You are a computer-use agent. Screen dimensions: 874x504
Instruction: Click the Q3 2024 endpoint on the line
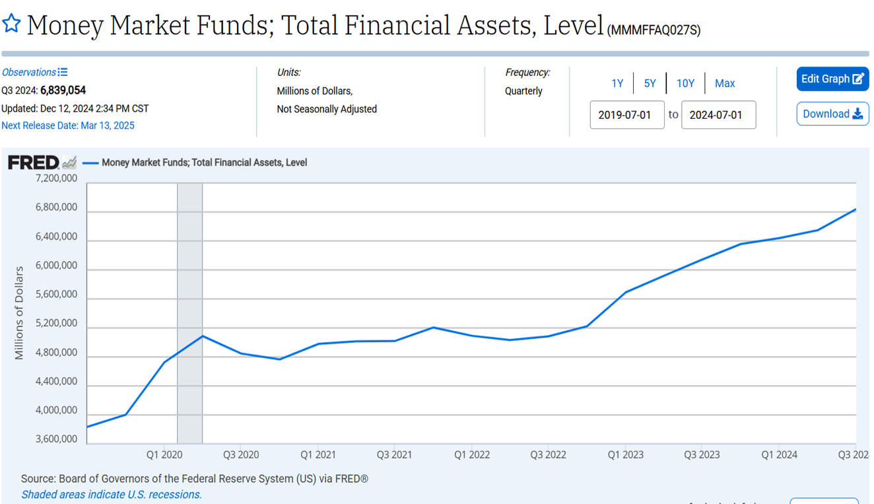[x=856, y=210]
